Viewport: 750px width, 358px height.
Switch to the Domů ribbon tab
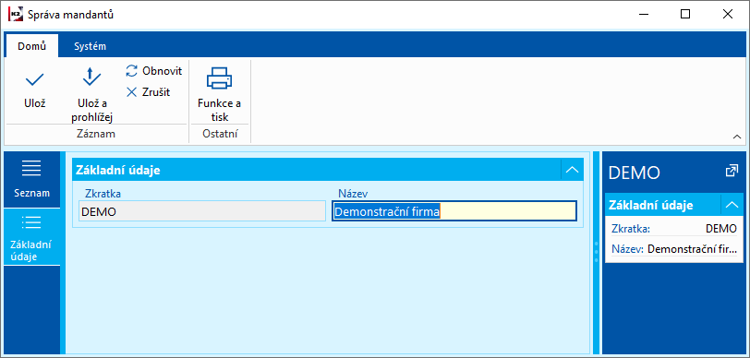(x=32, y=46)
